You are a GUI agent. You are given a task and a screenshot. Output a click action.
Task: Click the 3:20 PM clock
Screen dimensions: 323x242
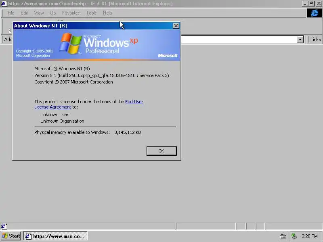(x=310, y=236)
